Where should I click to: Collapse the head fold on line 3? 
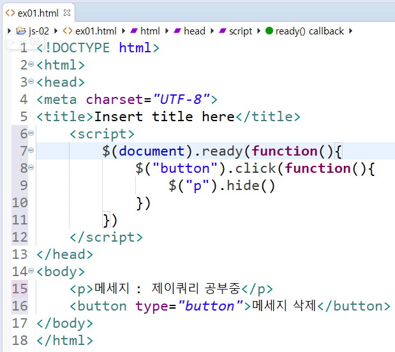(x=31, y=82)
